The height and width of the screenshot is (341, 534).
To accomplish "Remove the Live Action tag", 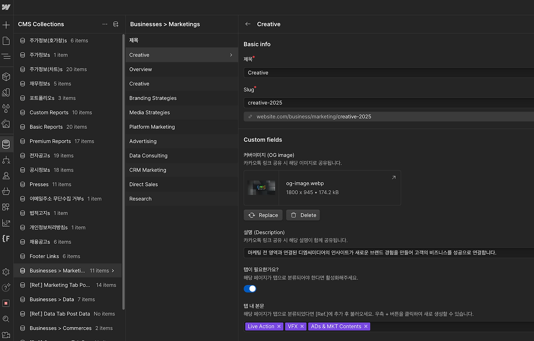I will pos(279,326).
